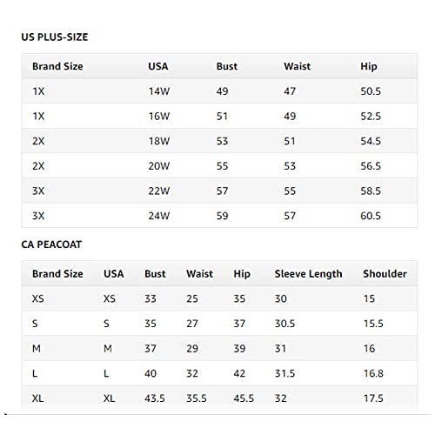Image resolution: width=435 pixels, height=435 pixels.
Task: Click hip value 60.5 in last plus-size row
Action: (371, 216)
